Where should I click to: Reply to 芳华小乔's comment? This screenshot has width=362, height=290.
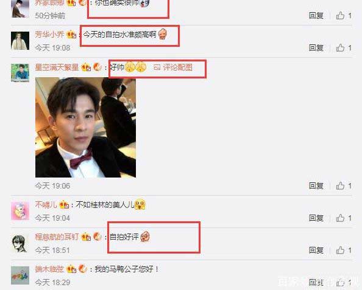(316, 48)
